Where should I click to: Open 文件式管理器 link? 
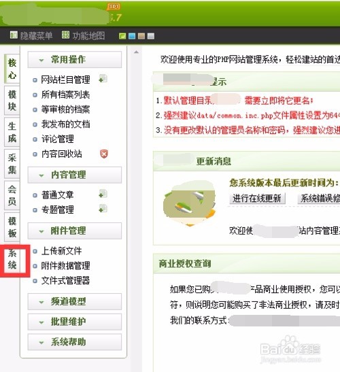click(66, 281)
